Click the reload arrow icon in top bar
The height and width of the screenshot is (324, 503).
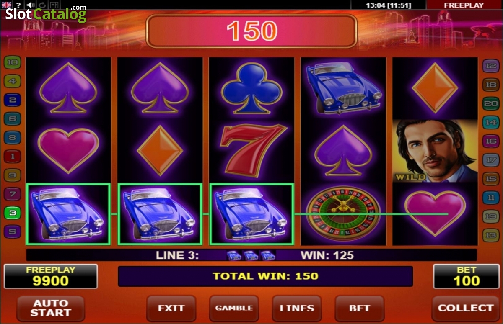click(x=43, y=5)
